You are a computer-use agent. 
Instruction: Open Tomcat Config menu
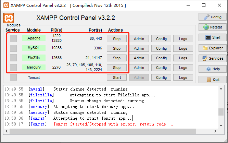click(161, 78)
